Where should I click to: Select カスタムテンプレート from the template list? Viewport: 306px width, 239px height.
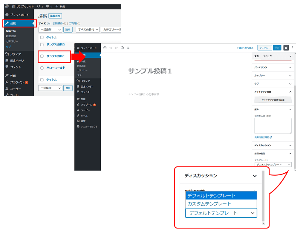pyautogui.click(x=209, y=204)
